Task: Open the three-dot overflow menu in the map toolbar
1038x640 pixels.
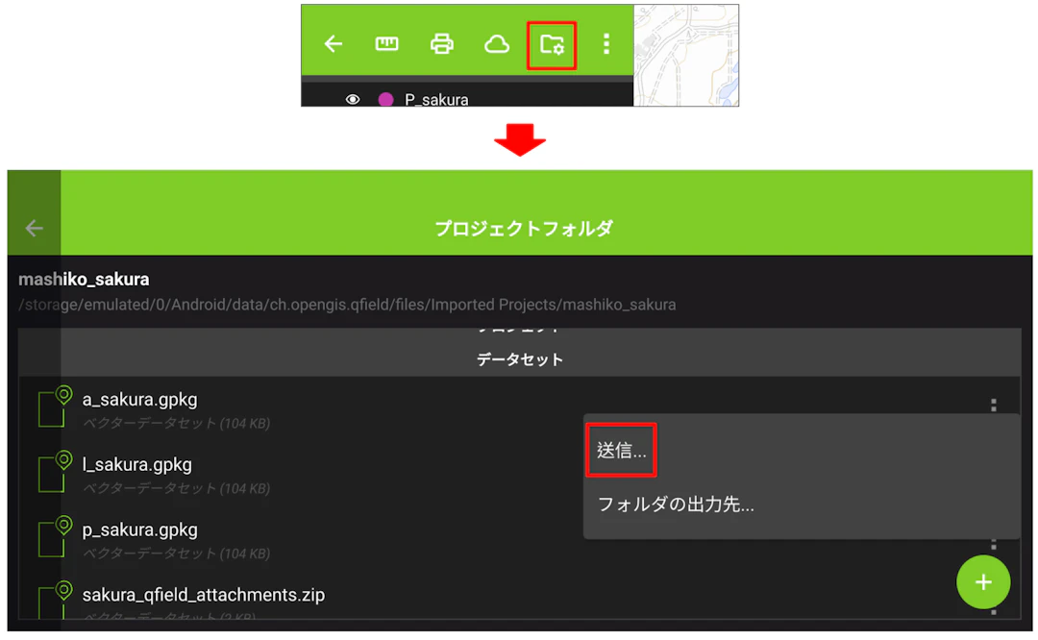Action: (605, 43)
